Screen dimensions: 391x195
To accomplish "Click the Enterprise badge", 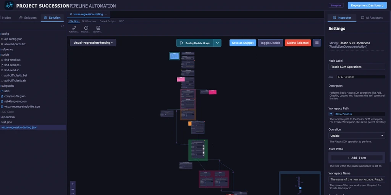I will click(x=336, y=5).
